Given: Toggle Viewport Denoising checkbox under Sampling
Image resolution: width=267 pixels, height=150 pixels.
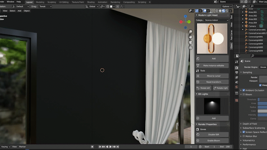Looking at the screenshot, I should [x=260, y=85].
